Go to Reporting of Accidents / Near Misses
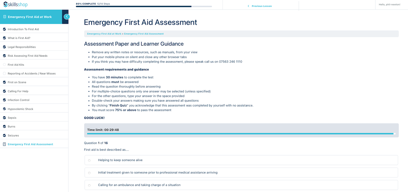The image size is (408, 192). pyautogui.click(x=32, y=74)
